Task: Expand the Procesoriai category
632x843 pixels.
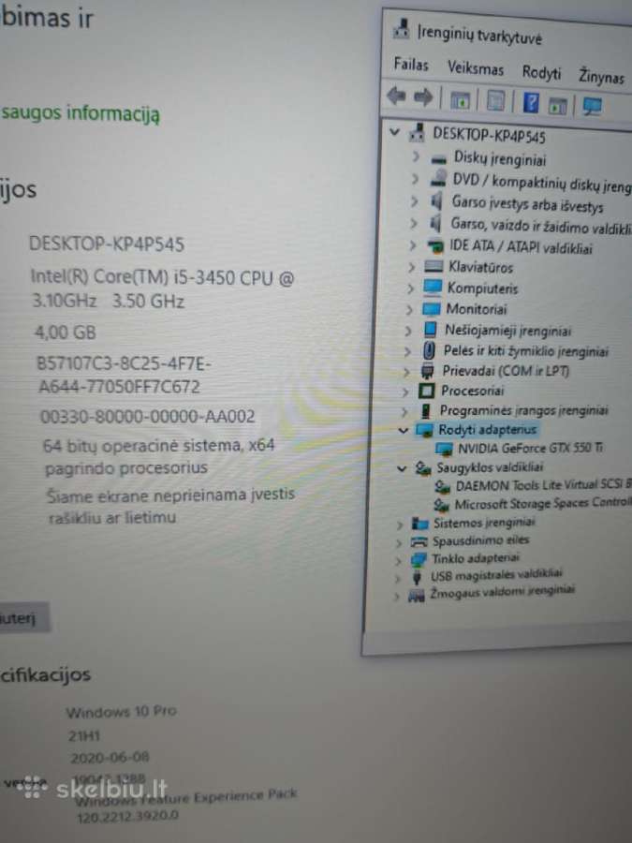Action: pos(404,392)
